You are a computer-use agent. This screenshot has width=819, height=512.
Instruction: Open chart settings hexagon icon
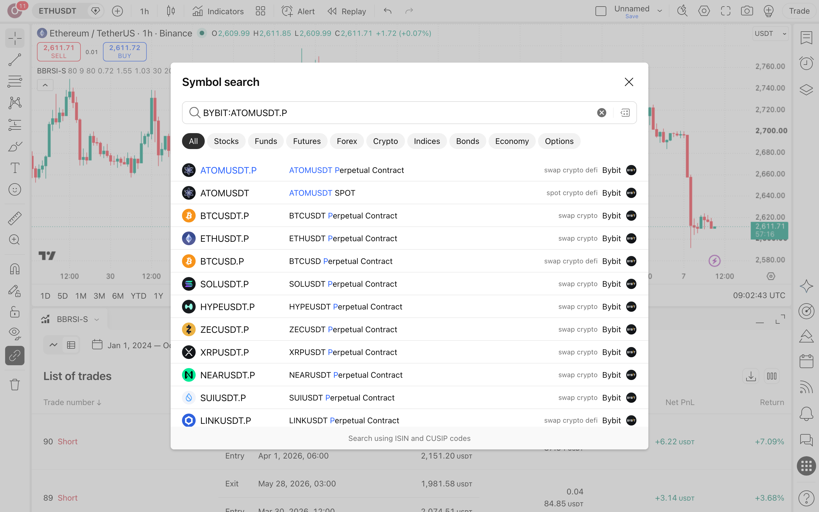[x=704, y=11]
